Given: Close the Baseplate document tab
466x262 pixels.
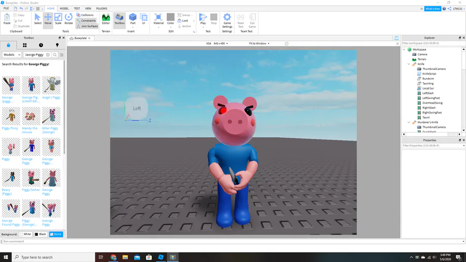Looking at the screenshot, I should [89, 38].
